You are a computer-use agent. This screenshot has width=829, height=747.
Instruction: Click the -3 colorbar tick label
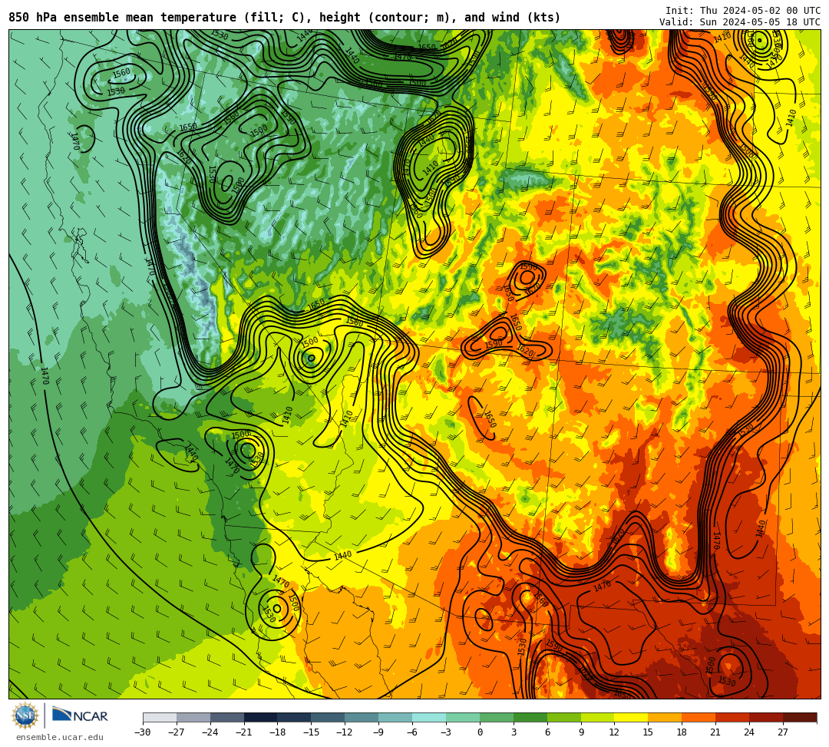point(446,732)
